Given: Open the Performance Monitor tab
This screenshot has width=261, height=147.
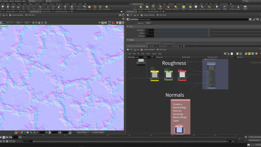Looking at the screenshot, I should [x=153, y=12].
